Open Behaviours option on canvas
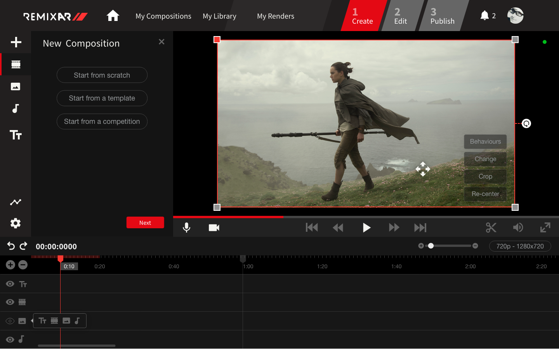This screenshot has width=559, height=349. point(485,141)
